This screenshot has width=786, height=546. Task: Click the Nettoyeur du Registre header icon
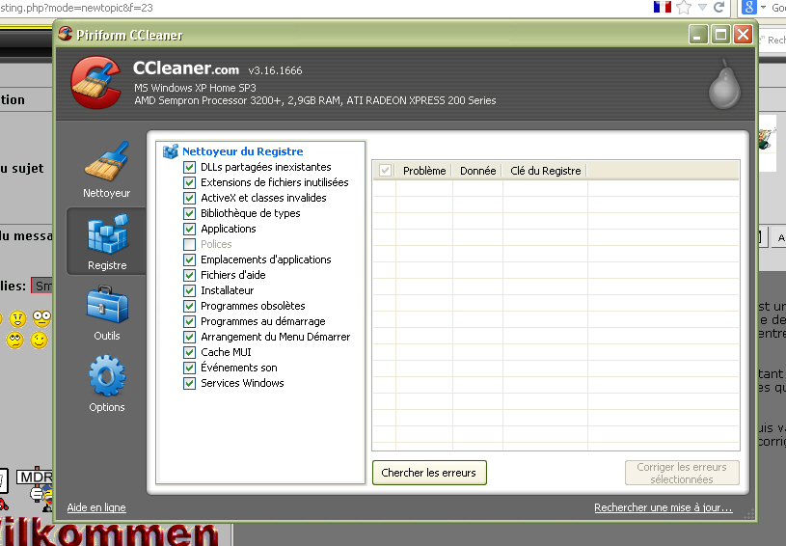point(171,150)
